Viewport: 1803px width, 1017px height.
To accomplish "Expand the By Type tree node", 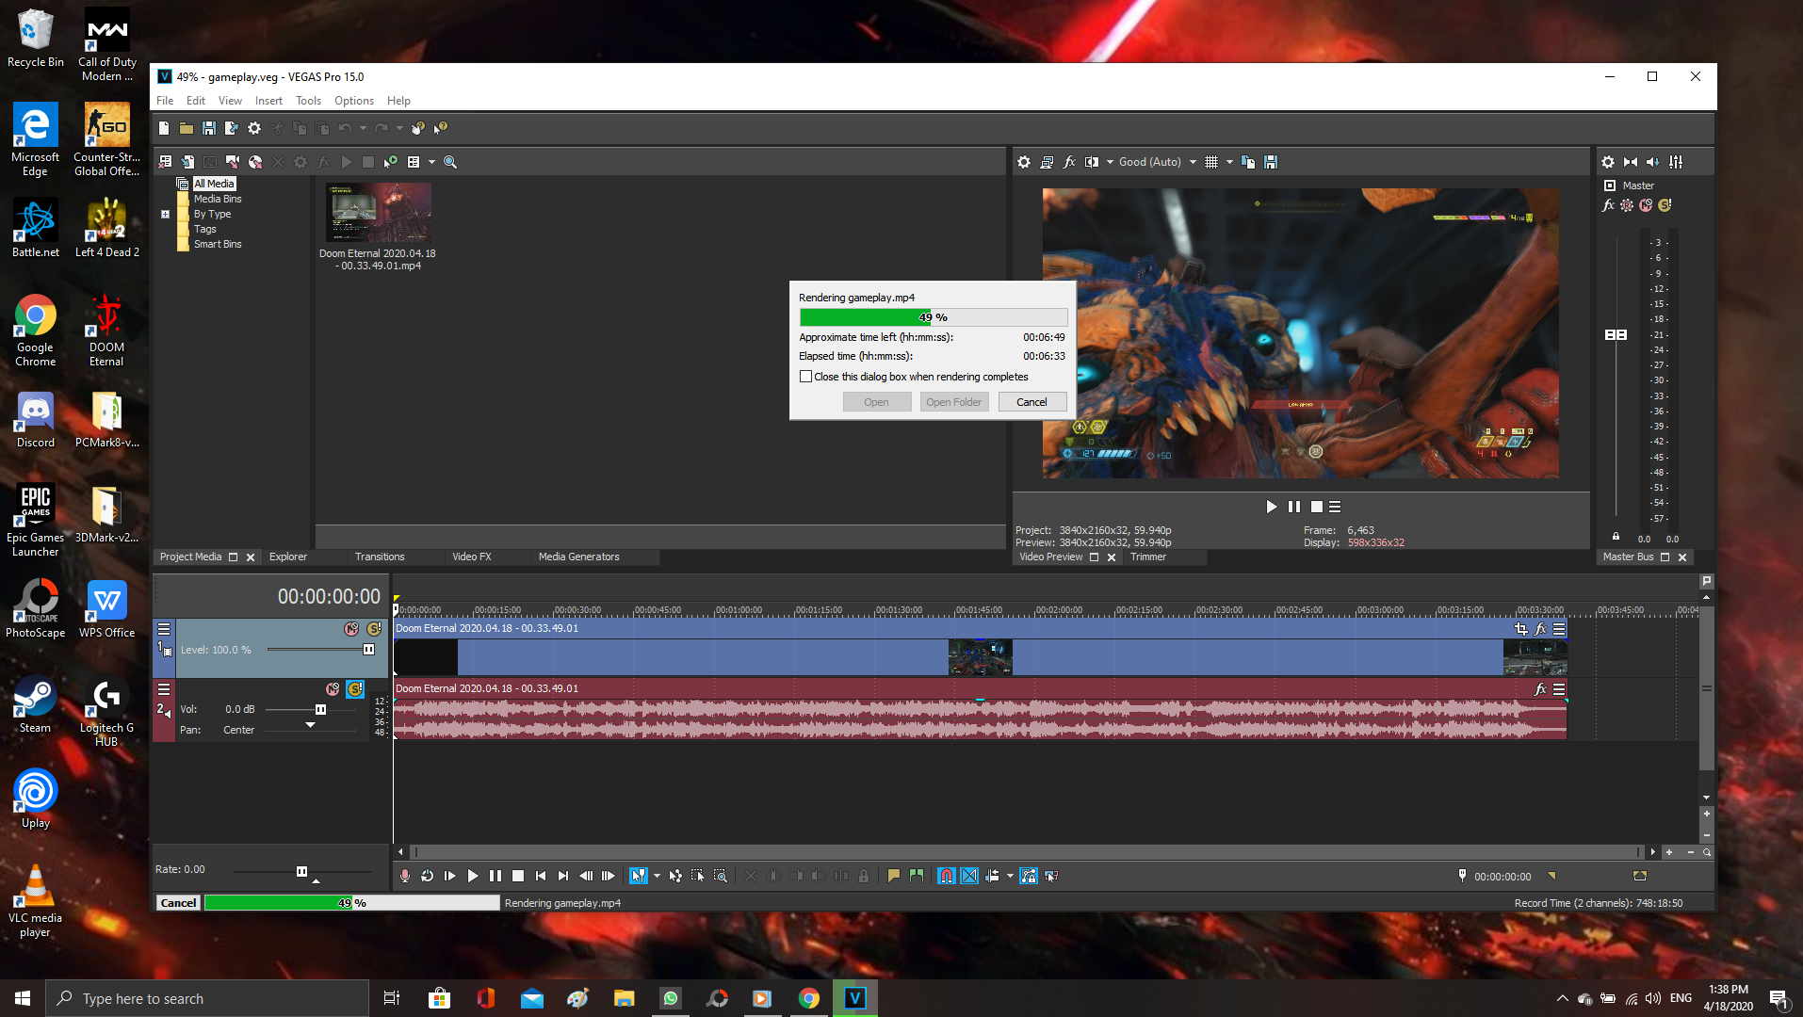I will (x=166, y=215).
